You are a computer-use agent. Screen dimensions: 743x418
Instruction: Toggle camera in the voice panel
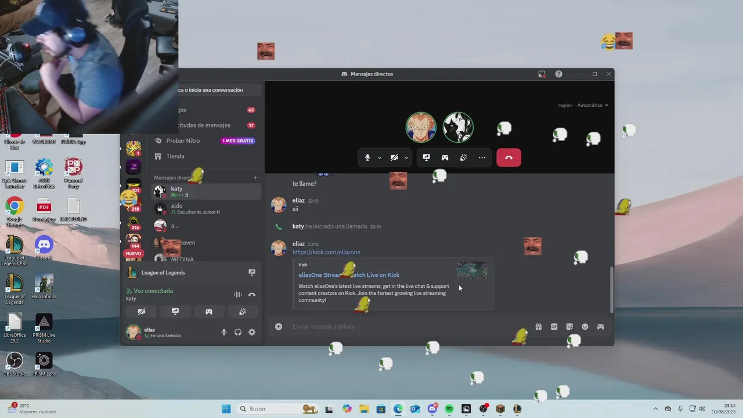tap(142, 312)
